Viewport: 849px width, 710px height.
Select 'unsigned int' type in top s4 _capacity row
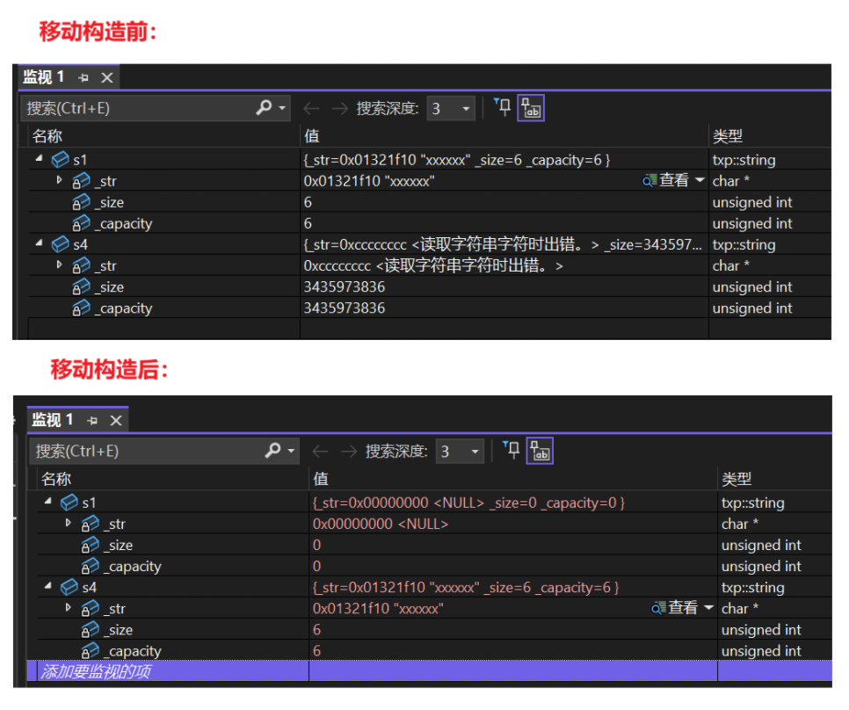[x=752, y=308]
